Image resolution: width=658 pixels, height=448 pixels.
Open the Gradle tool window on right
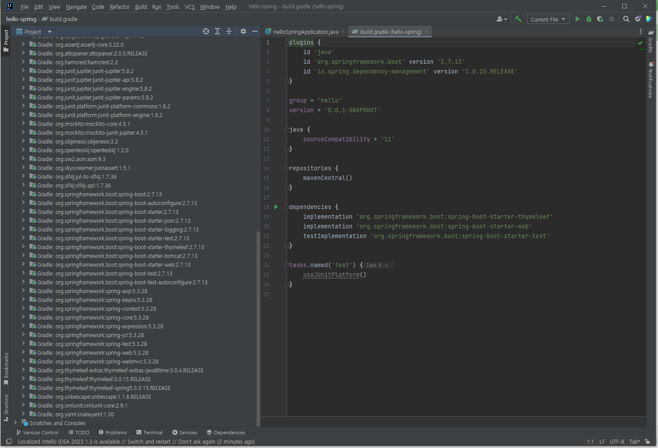click(651, 41)
